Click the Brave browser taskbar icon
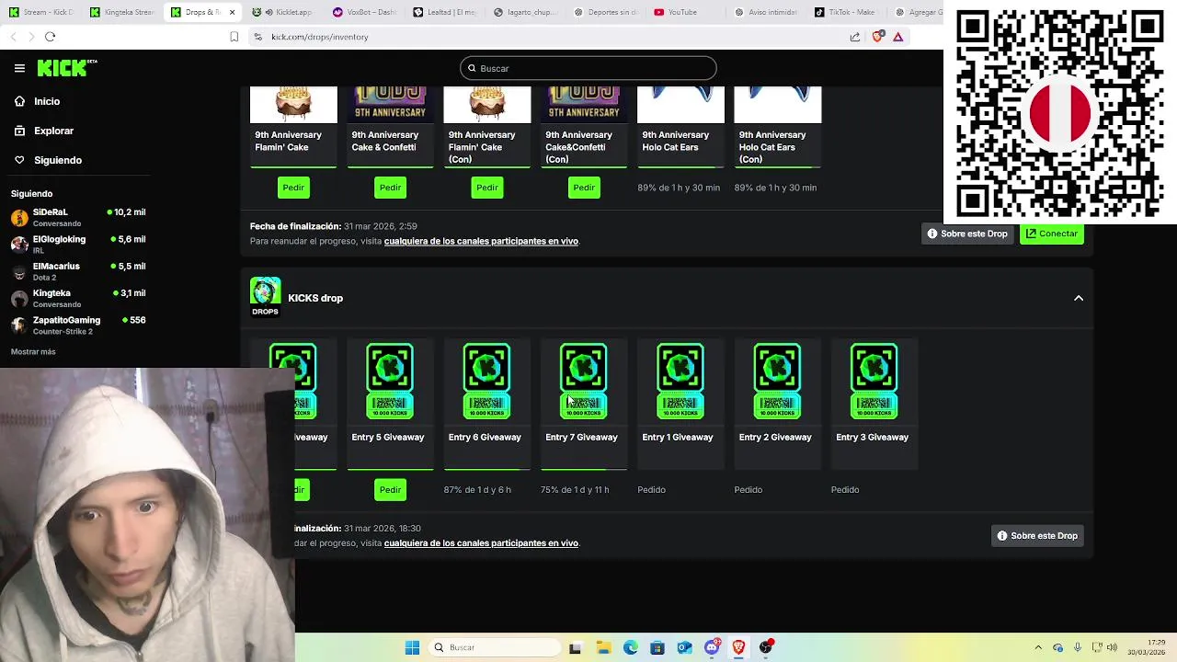The image size is (1177, 662). [x=738, y=647]
